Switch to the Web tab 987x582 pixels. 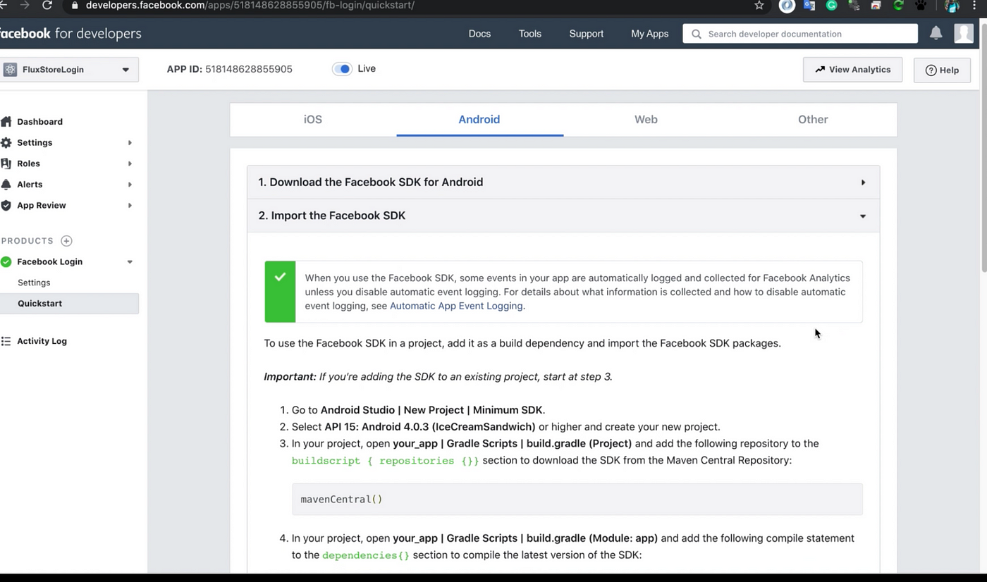(646, 120)
